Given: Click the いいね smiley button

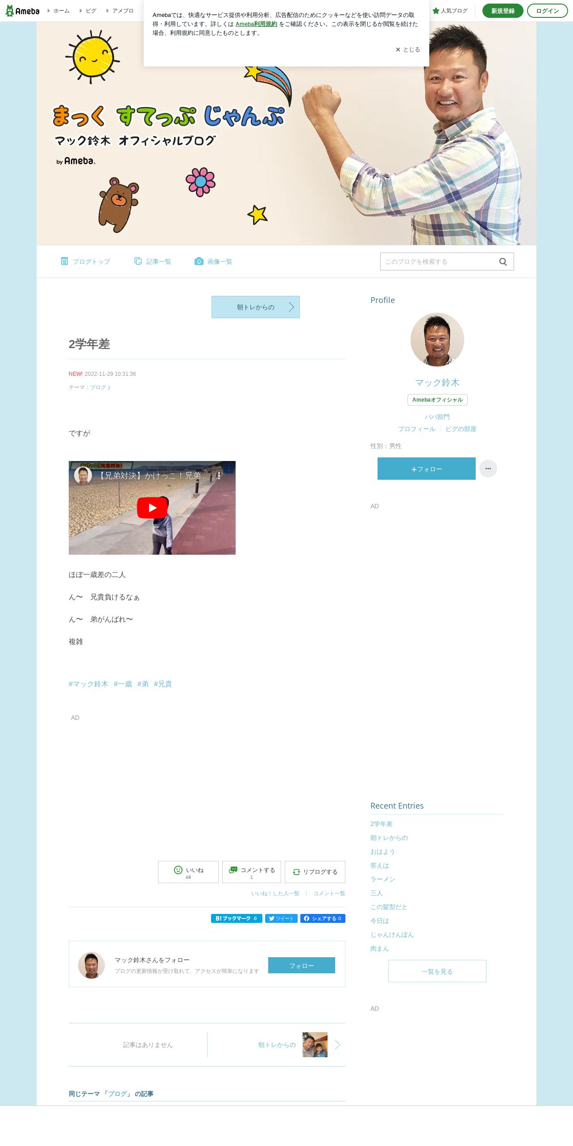Looking at the screenshot, I should pos(188,872).
